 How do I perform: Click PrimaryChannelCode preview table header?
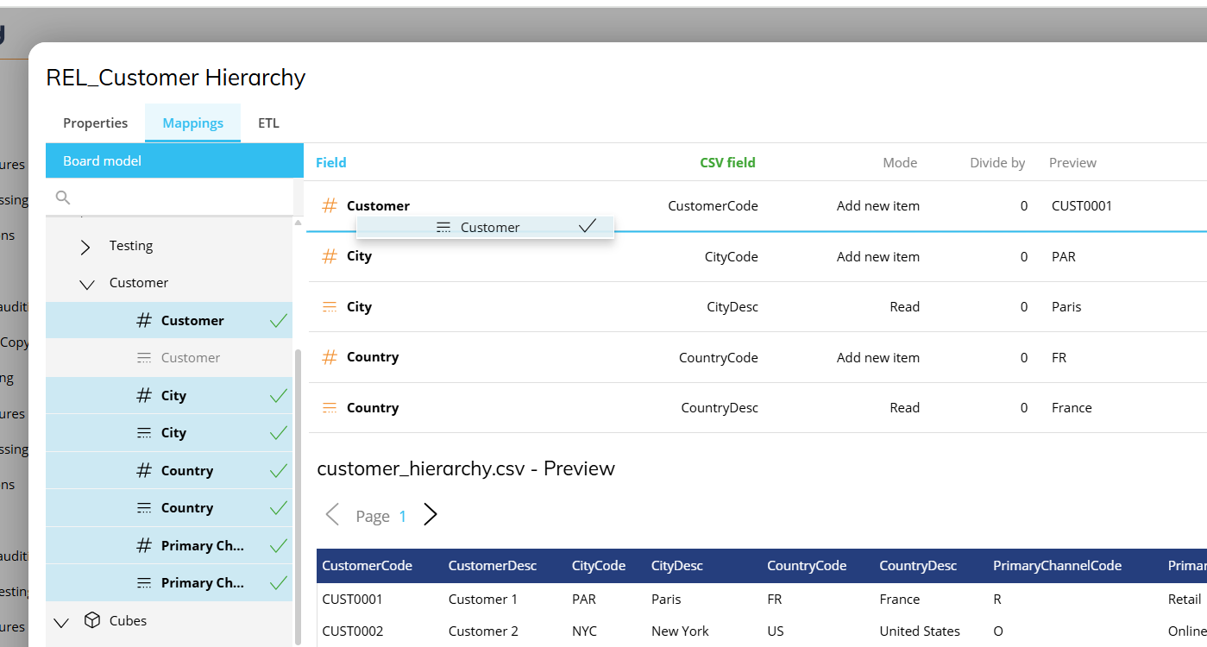(x=1057, y=566)
